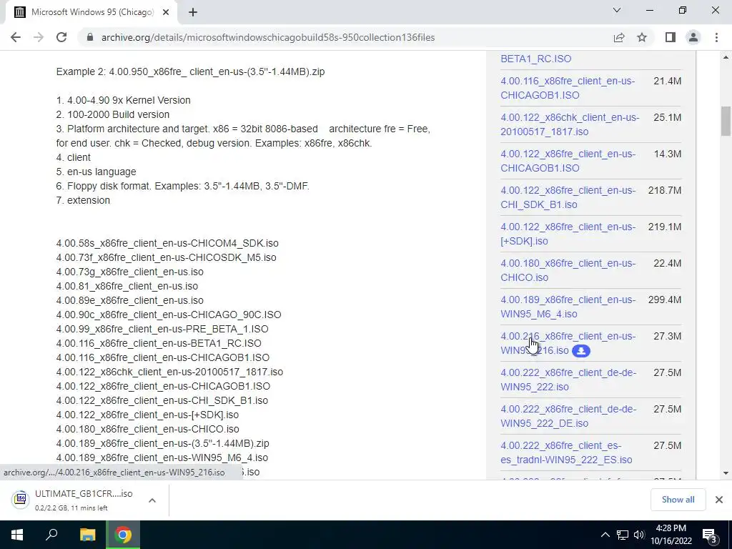Open Windows taskbar search
The width and height of the screenshot is (732, 549).
(x=51, y=535)
